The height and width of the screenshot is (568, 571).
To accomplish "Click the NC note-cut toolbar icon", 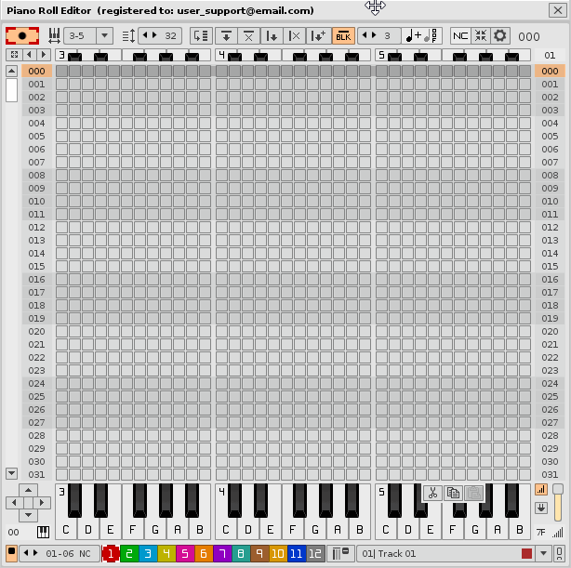I will click(x=460, y=35).
